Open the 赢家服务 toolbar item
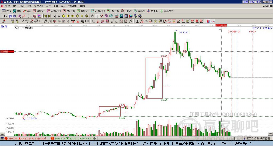This screenshot has width=273, height=146. (x=167, y=11)
